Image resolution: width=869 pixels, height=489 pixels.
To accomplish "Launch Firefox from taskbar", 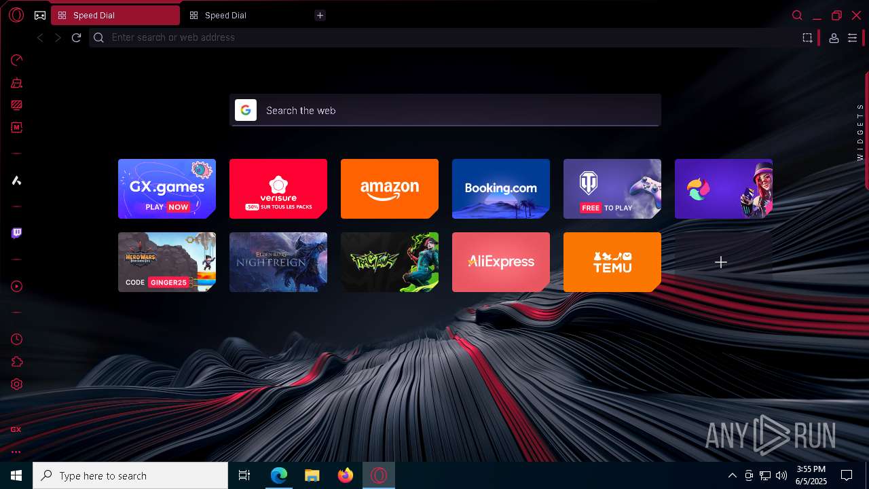I will [346, 475].
